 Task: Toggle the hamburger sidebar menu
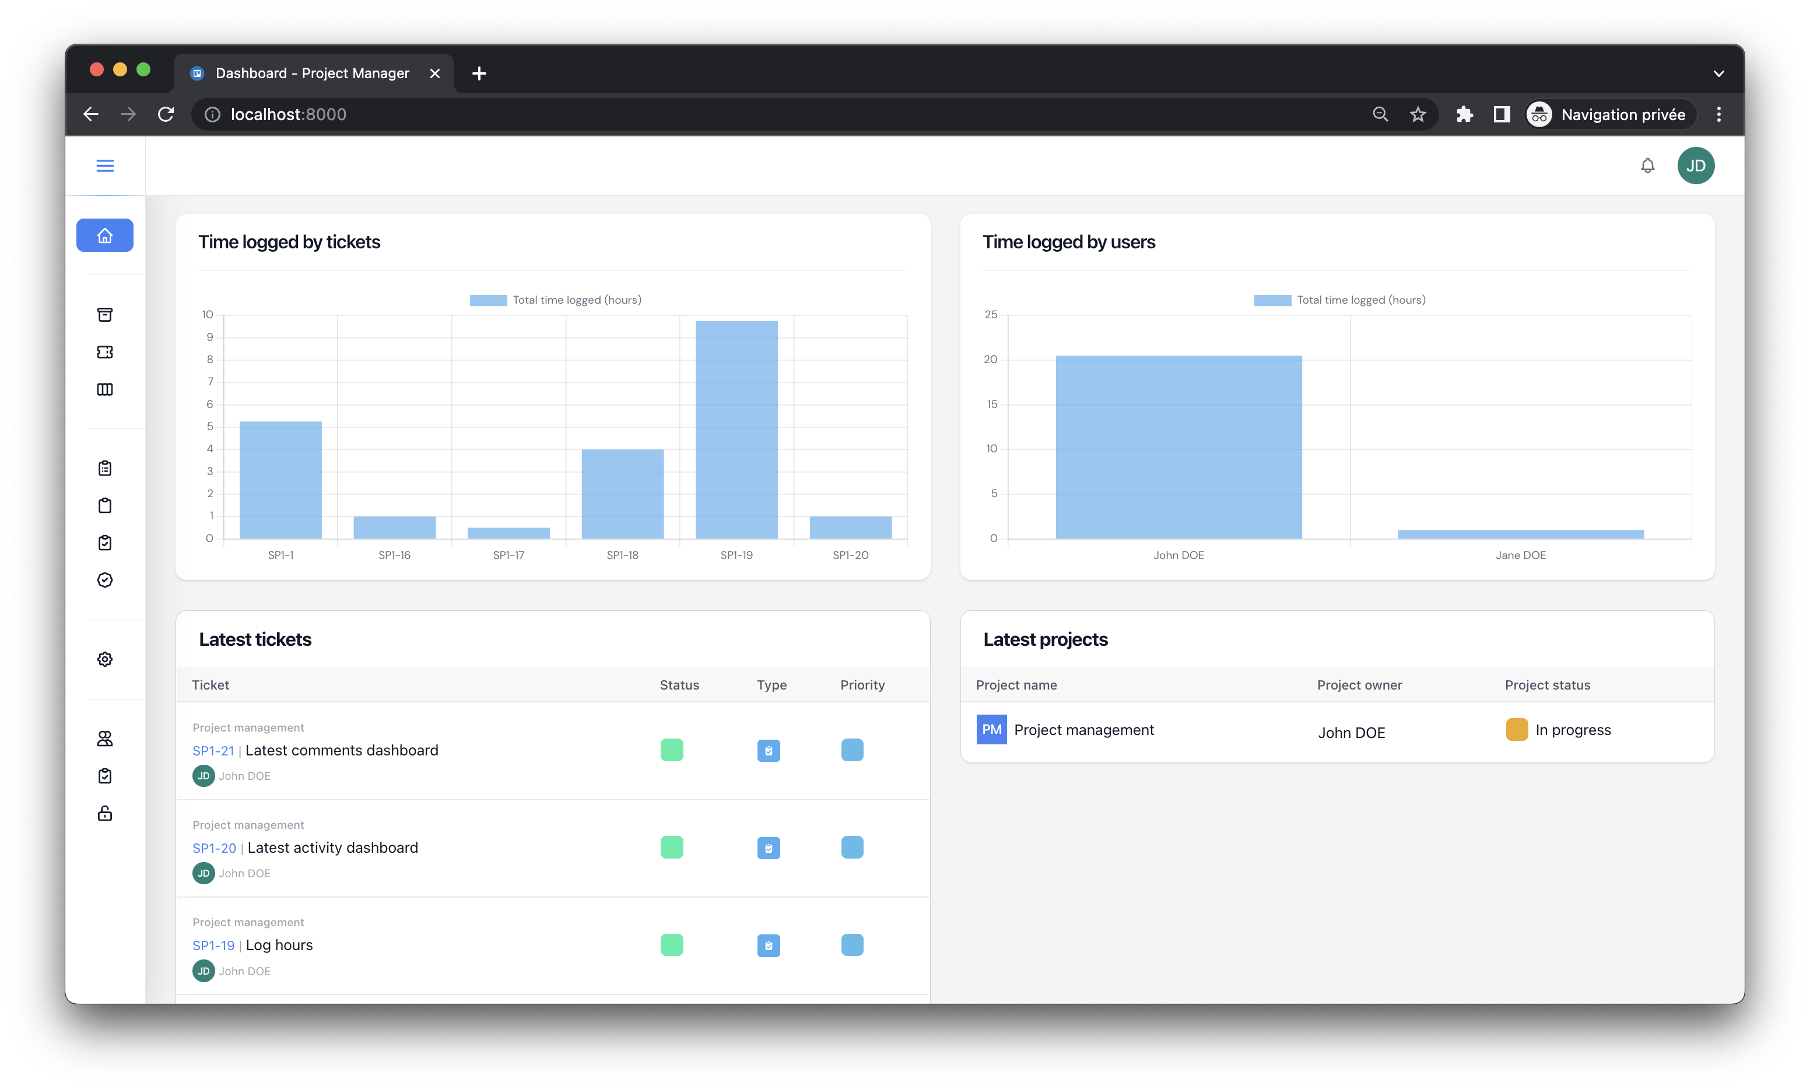point(105,166)
